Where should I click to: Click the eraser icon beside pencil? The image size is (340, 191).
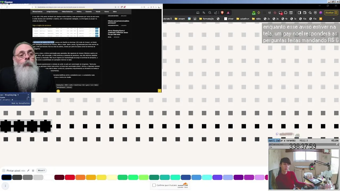click(33, 171)
